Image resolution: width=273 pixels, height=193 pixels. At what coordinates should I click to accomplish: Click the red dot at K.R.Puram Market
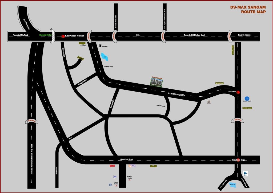pos(63,36)
